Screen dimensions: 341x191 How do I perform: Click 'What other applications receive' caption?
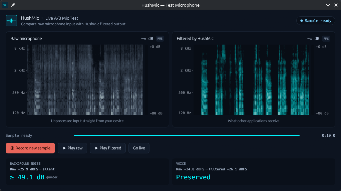point(254,121)
